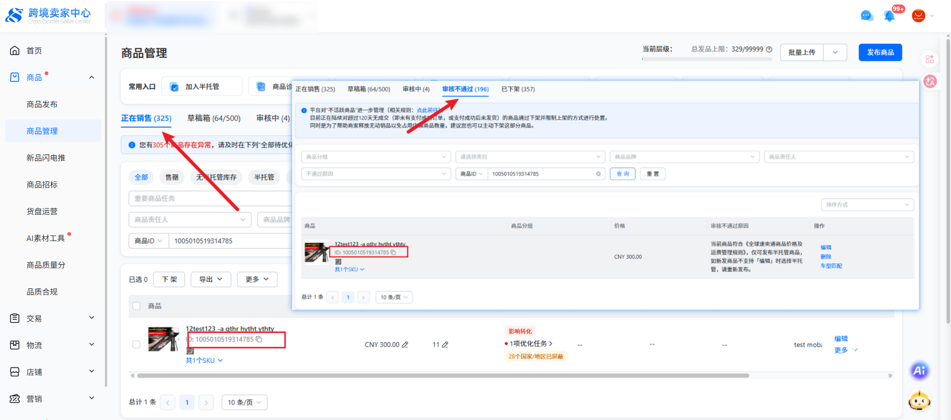Open 商品发布 in the sidebar
This screenshot has height=420, width=951.
click(42, 104)
